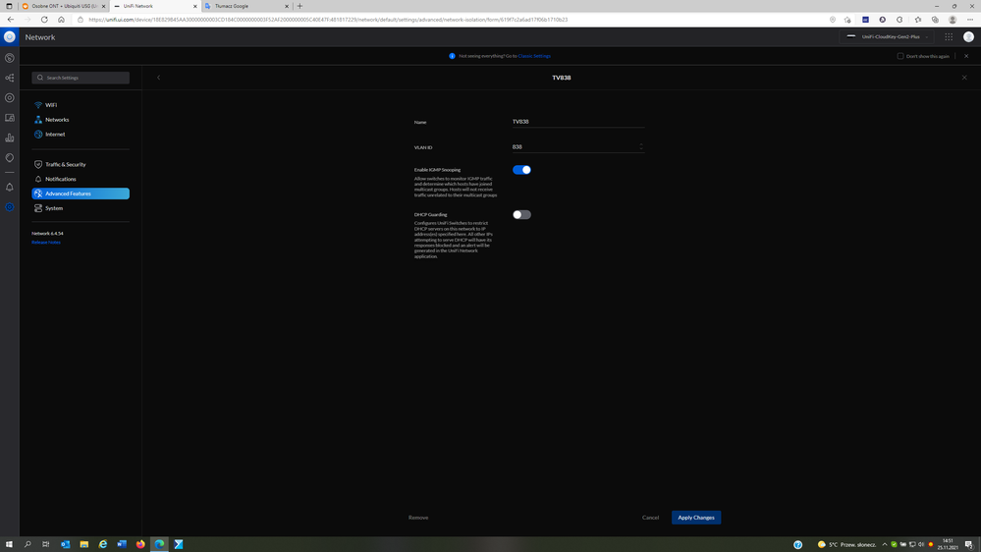This screenshot has width=981, height=552.
Task: Go back using the left chevron arrow
Action: 158,78
